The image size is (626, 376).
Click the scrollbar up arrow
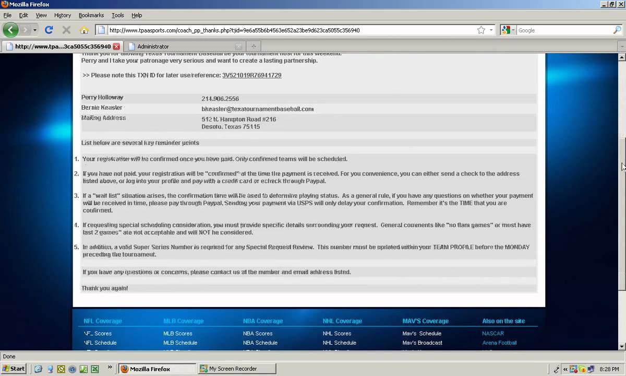click(621, 56)
